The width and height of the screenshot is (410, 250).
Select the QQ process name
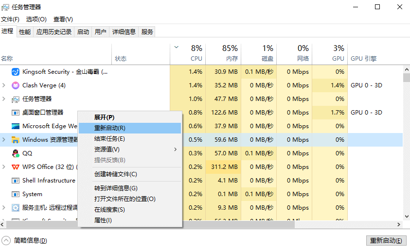click(27, 153)
